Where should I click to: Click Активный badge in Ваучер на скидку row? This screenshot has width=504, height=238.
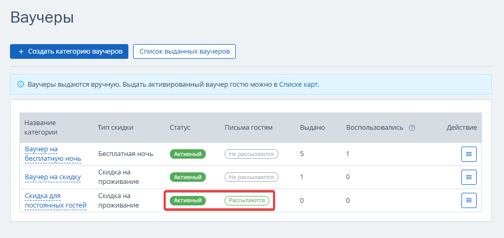coord(188,177)
